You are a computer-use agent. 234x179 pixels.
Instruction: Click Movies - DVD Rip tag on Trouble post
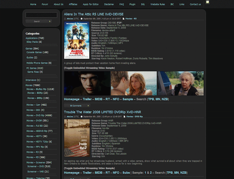tap(134, 116)
